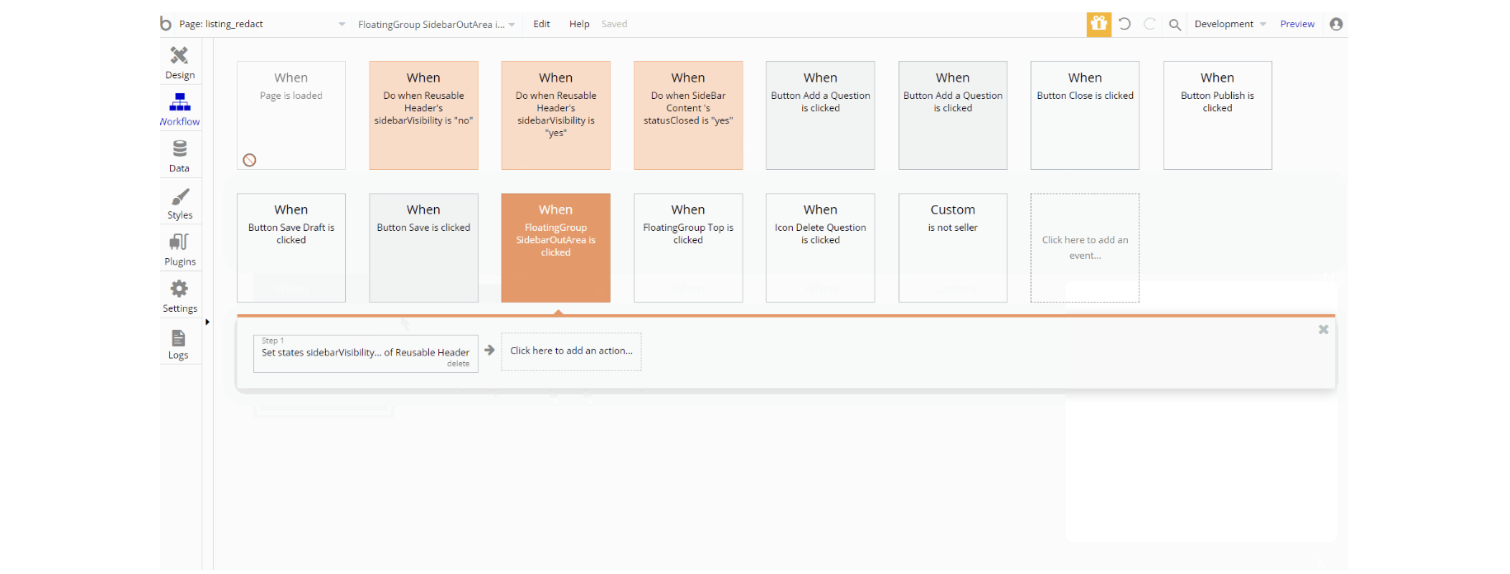This screenshot has width=1510, height=574.
Task: Open the Data tab icon
Action: point(179,155)
